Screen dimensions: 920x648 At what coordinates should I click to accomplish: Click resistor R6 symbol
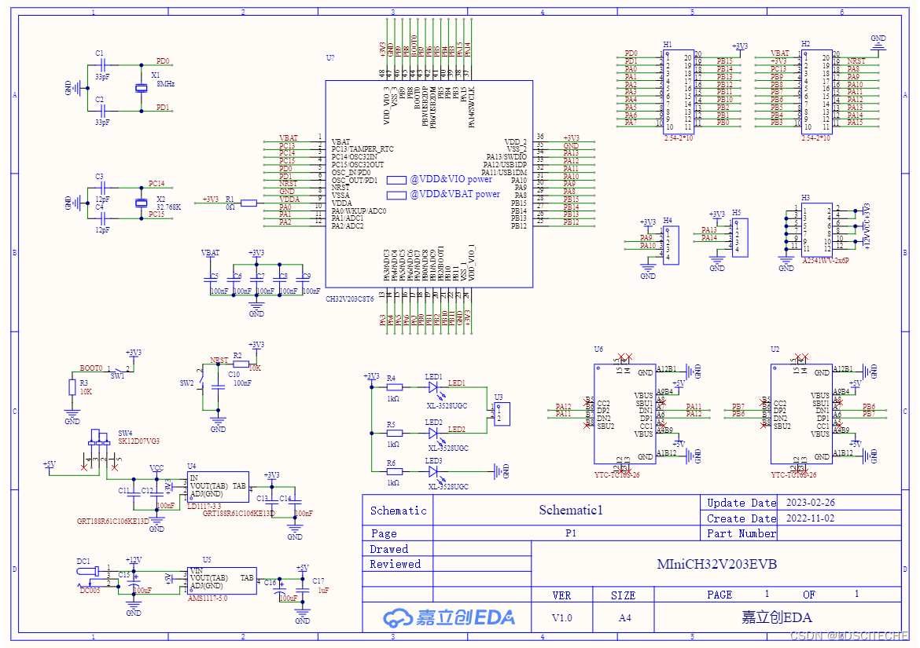[x=394, y=471]
